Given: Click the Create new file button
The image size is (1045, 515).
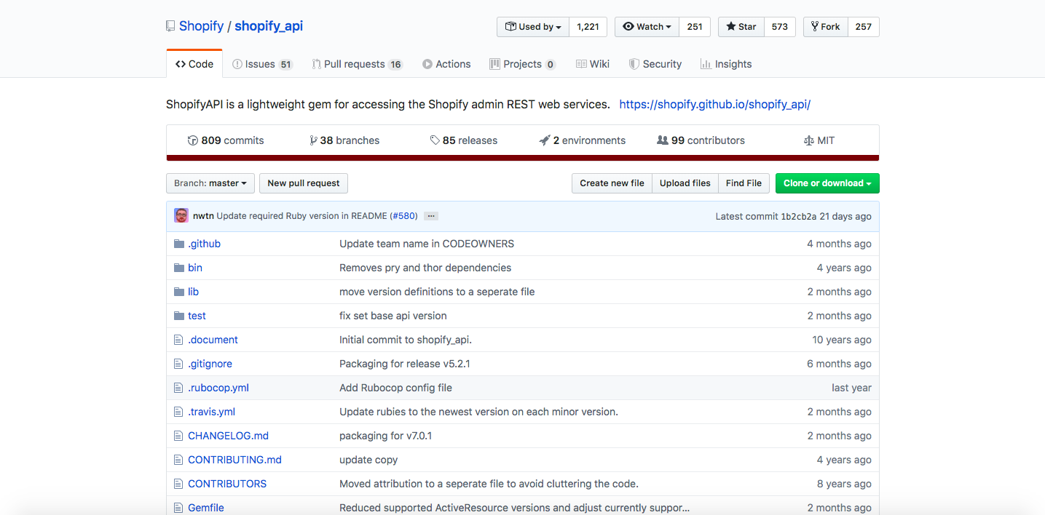Looking at the screenshot, I should coord(612,183).
